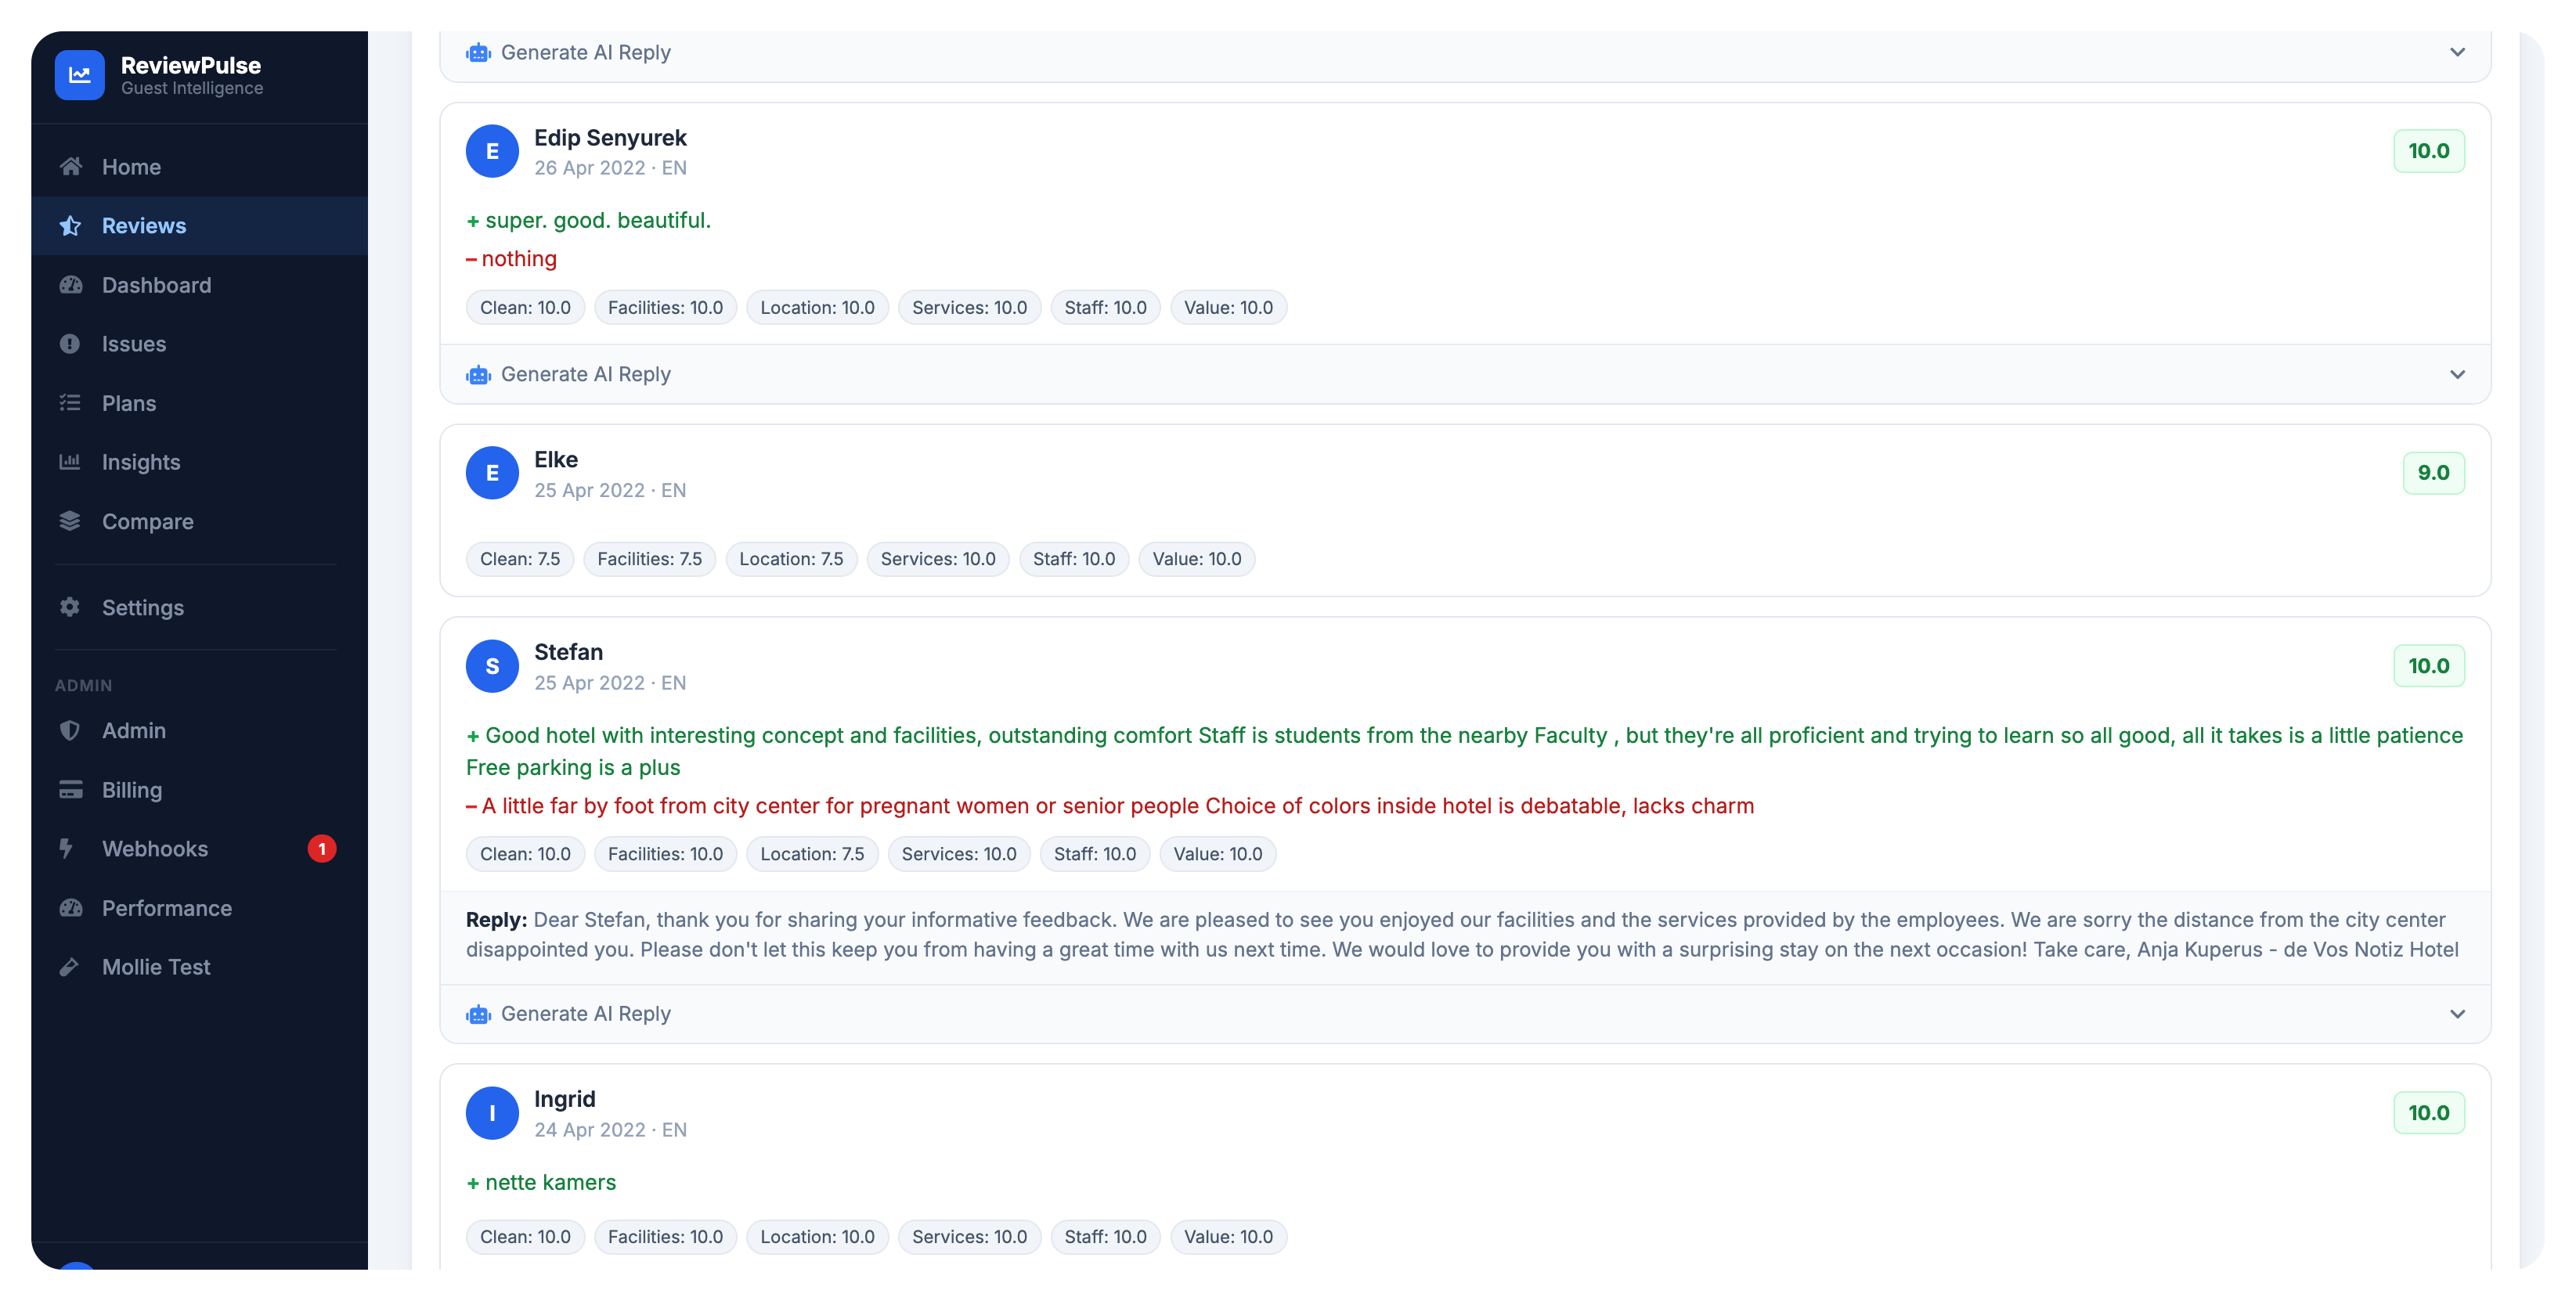Expand AI reply chevron under Edip Senyurek

pyautogui.click(x=2457, y=374)
